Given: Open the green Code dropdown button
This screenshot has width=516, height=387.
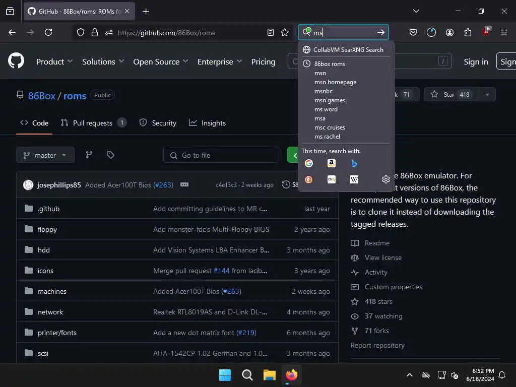Looking at the screenshot, I should coord(293,155).
